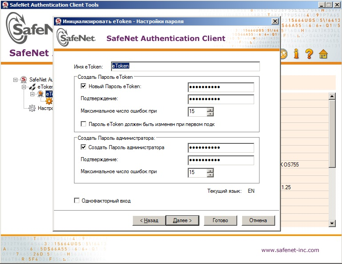Viewport: 342px width, 264px height.
Task: Cancel the initialization dialog
Action: click(258, 220)
